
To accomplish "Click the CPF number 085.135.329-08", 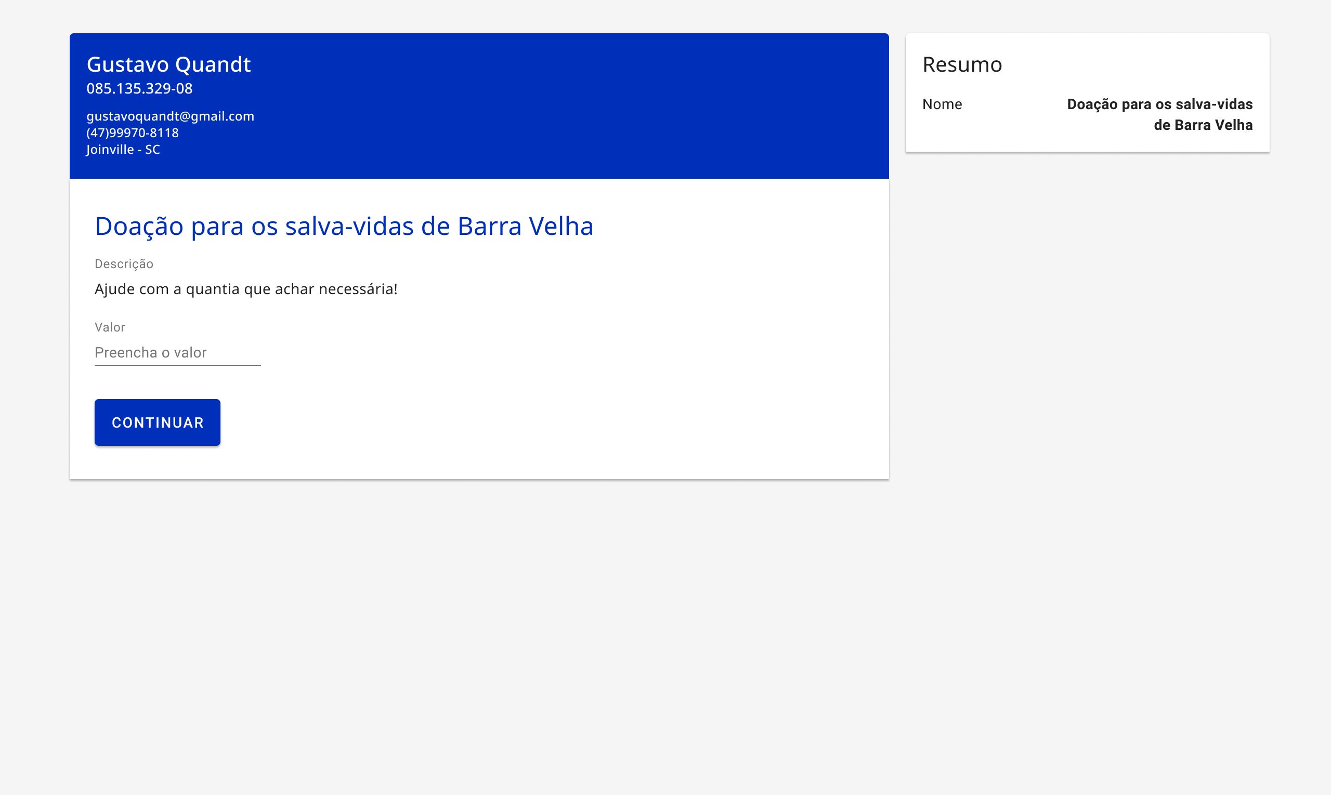I will pos(139,88).
